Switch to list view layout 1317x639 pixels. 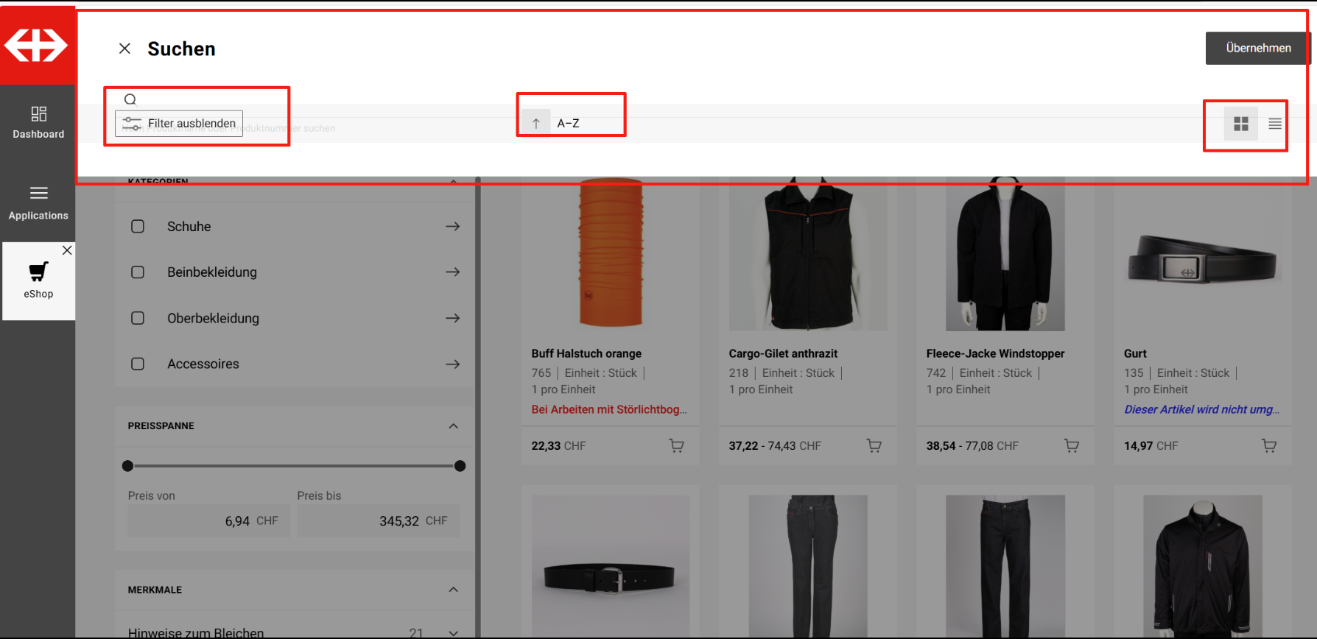(1275, 124)
